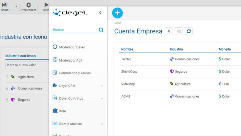
Task: Open the VidaCorp row
Action: pyautogui.click(x=180, y=84)
